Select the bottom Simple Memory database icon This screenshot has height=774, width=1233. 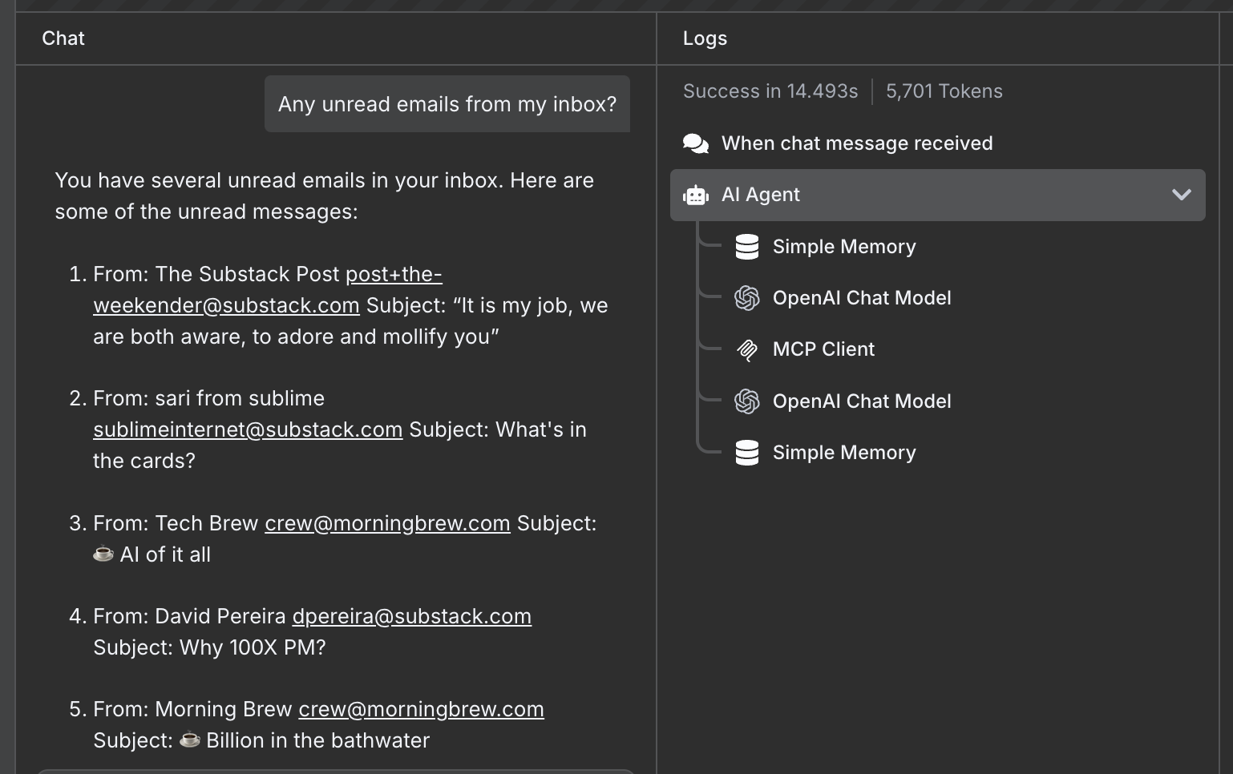click(x=746, y=452)
